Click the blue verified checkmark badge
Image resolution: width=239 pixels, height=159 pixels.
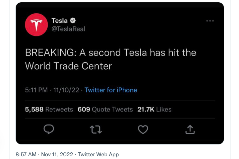[x=73, y=20]
